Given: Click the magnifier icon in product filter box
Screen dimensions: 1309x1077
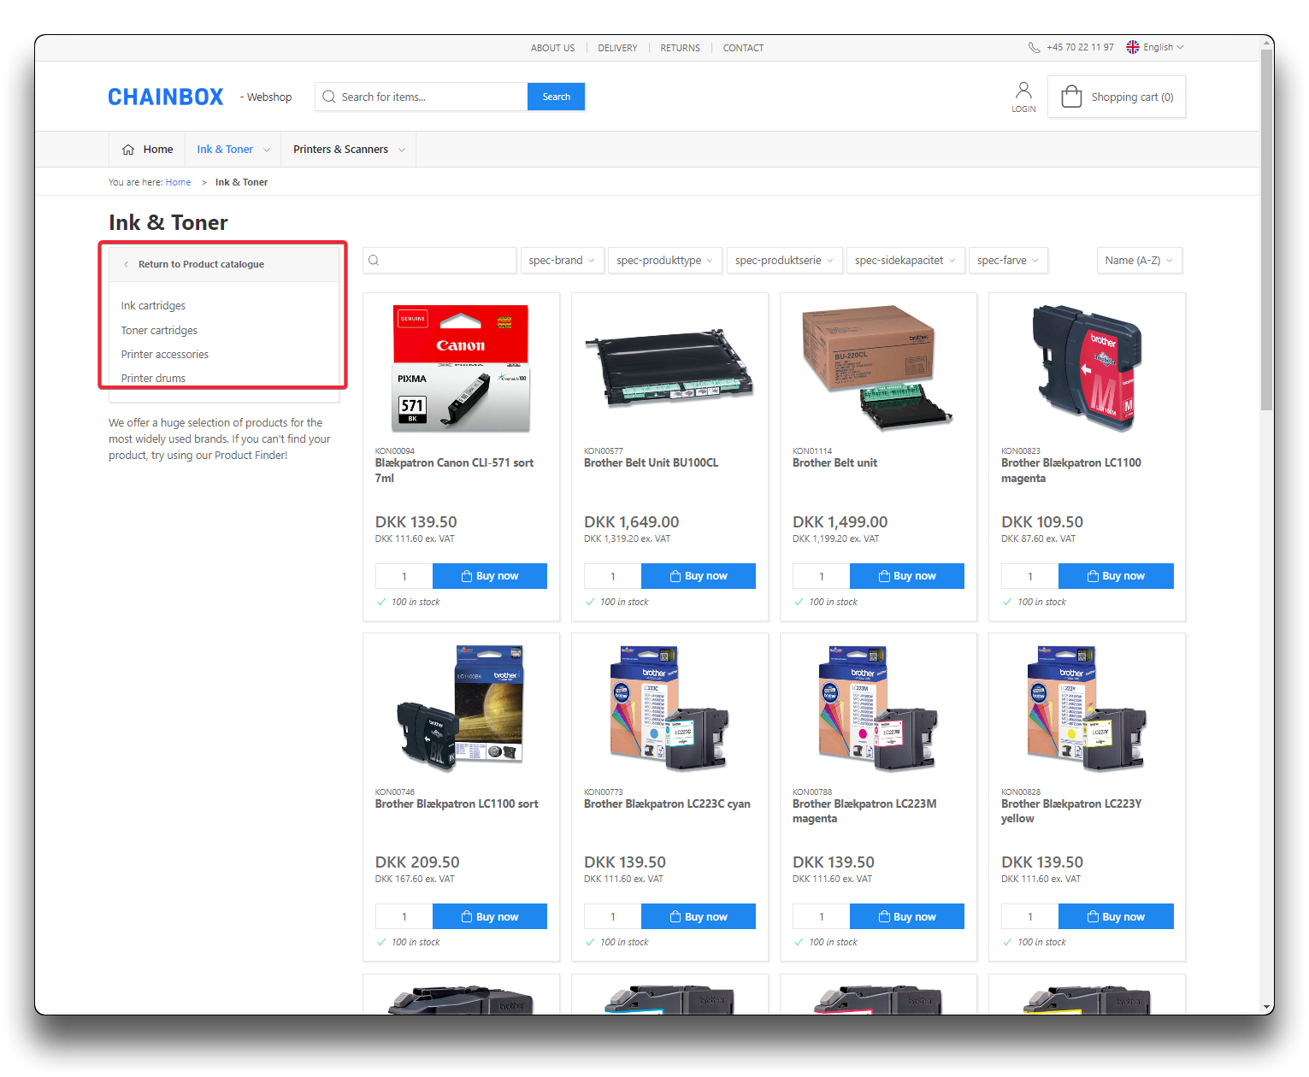Looking at the screenshot, I should click(x=374, y=261).
